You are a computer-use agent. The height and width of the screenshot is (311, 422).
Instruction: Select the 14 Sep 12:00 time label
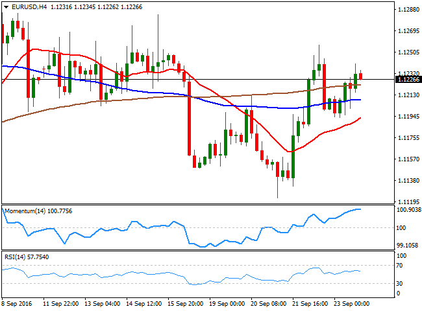tap(144, 304)
